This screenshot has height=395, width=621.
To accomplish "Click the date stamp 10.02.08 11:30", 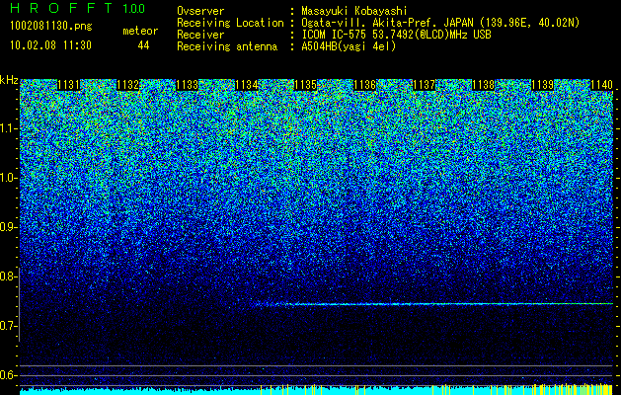I will pos(50,45).
